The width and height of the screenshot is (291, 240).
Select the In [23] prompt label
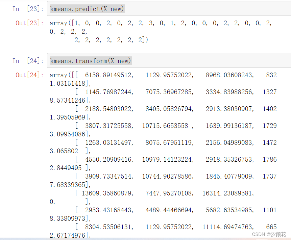(x=28, y=9)
